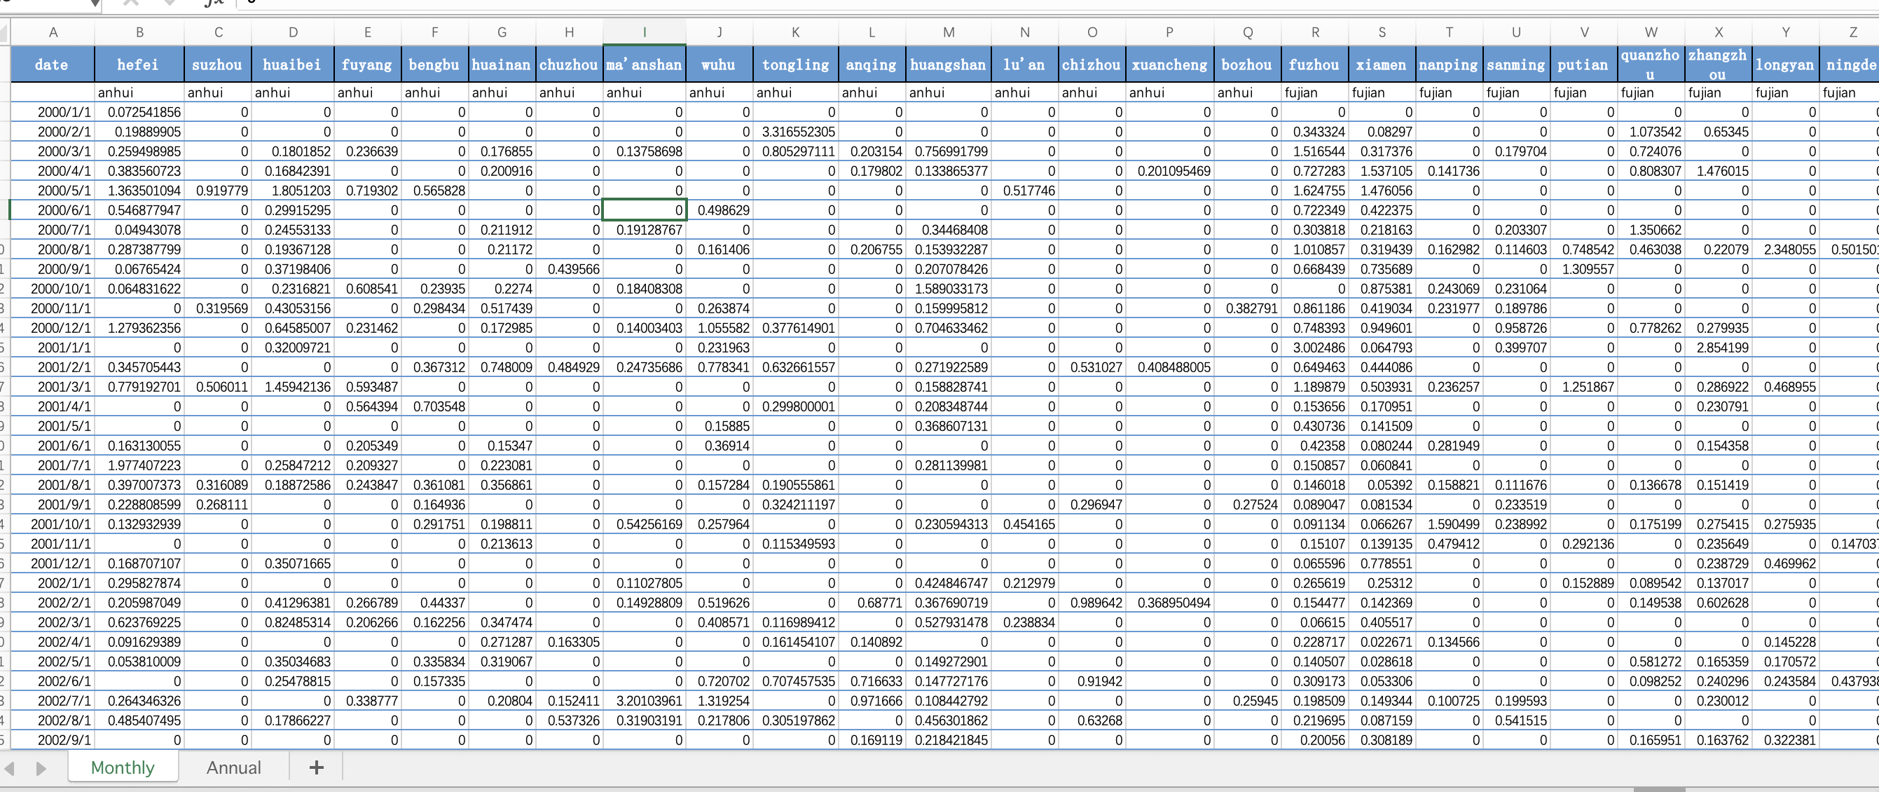This screenshot has height=792, width=1879.
Task: Select column M header
Action: [948, 32]
